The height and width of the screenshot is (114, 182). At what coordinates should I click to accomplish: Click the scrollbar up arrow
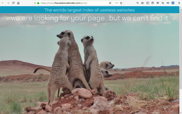click(181, 8)
